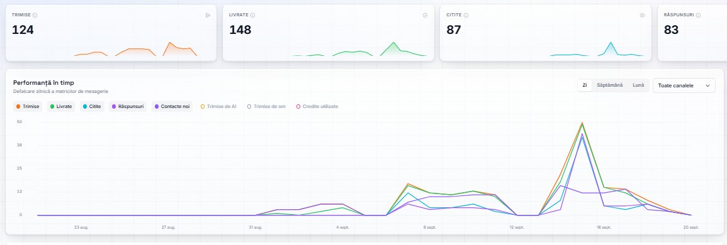Screen dimensions: 727x245
Task: Click the eye icon in CITITE card
Action: coord(642,15)
